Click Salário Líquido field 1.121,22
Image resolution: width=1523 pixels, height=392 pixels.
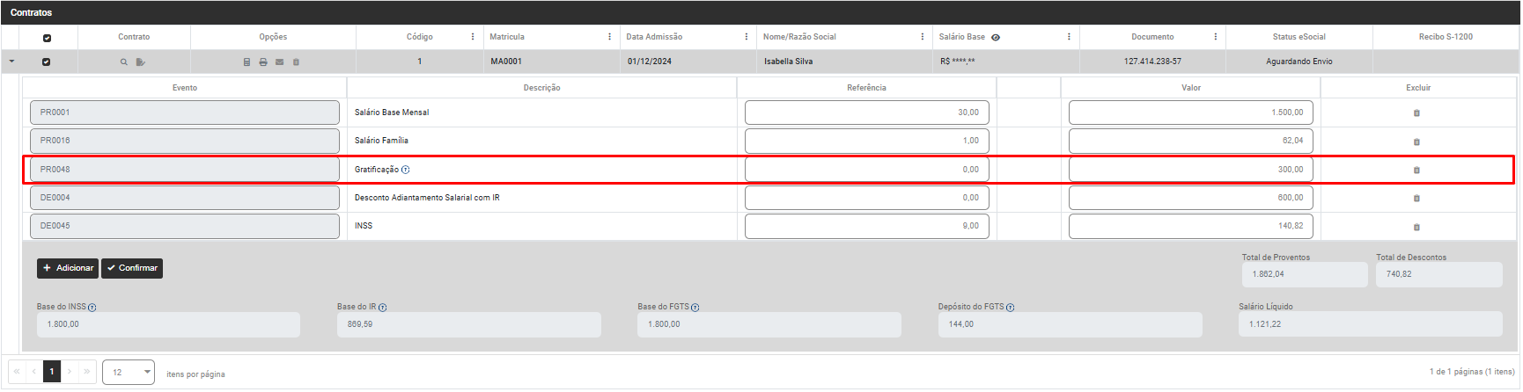[x=1371, y=324]
